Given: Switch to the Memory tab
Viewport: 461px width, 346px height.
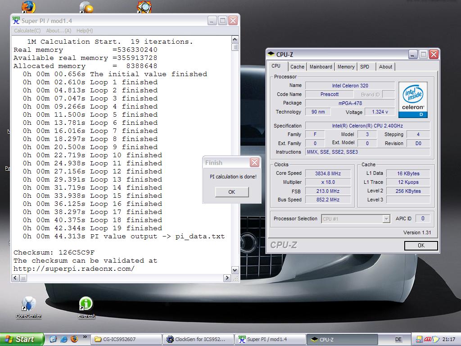Looking at the screenshot, I should 346,67.
